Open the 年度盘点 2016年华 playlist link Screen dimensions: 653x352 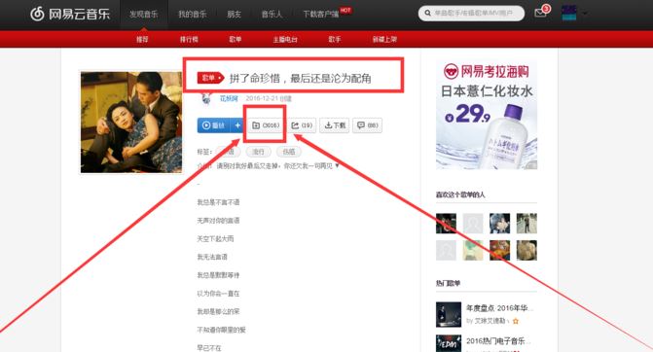(x=500, y=308)
